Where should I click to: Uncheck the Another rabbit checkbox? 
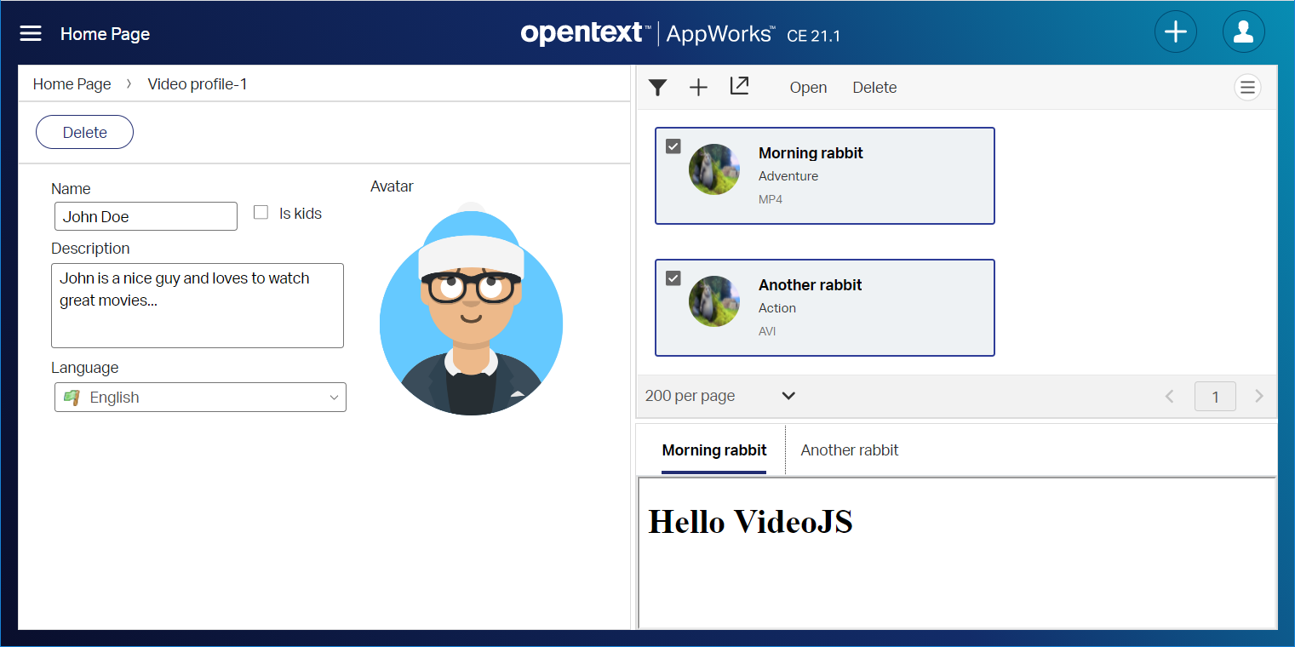click(673, 278)
